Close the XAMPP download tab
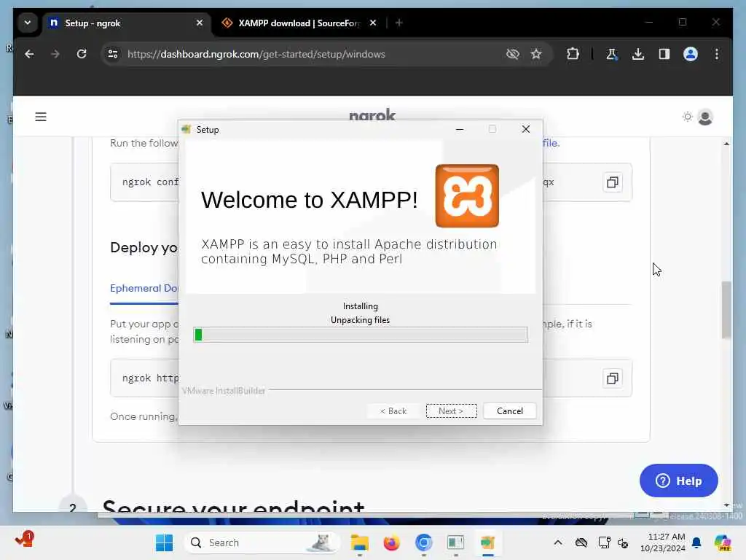 (x=373, y=23)
